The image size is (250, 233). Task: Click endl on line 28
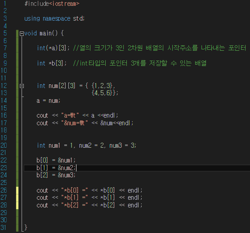pos(134,205)
